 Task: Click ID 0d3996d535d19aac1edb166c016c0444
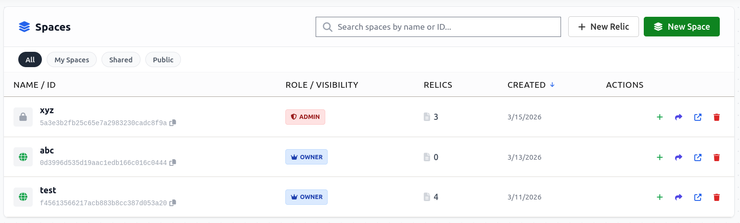tap(103, 163)
